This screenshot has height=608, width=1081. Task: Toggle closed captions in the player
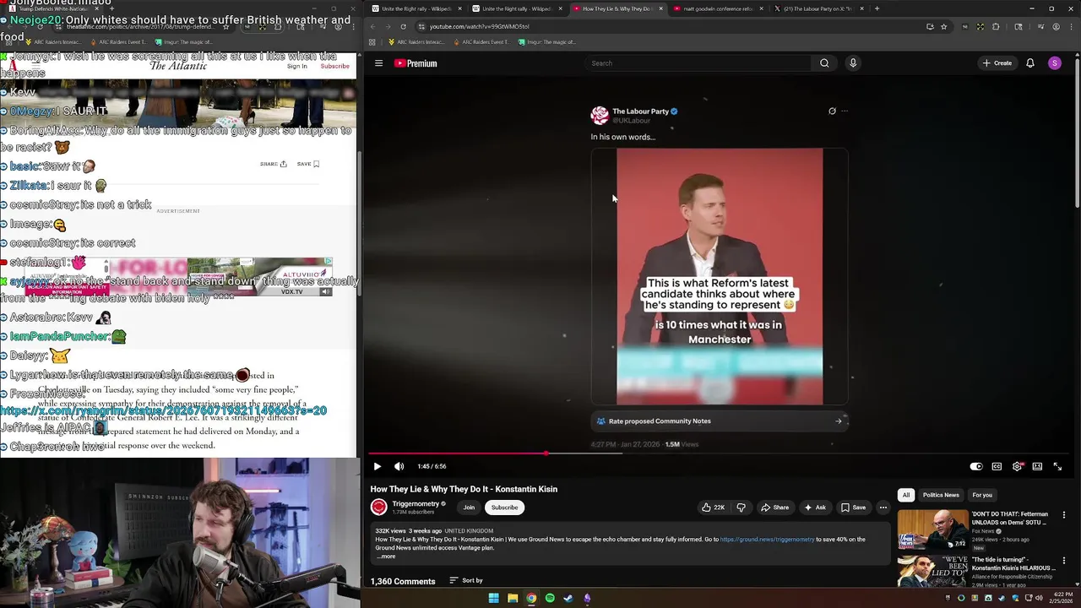[997, 466]
